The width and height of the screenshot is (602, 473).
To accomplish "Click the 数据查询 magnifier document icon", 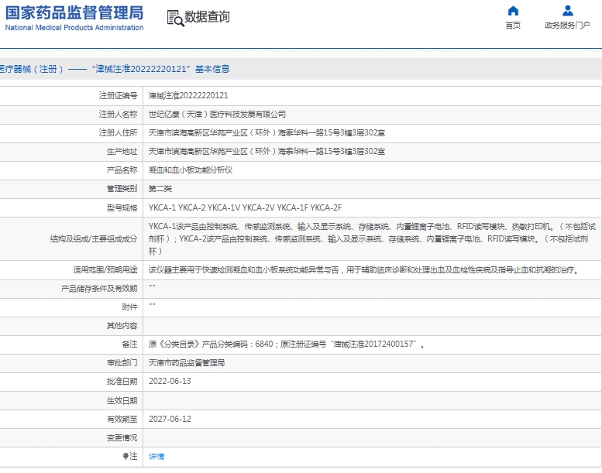I will pyautogui.click(x=175, y=18).
